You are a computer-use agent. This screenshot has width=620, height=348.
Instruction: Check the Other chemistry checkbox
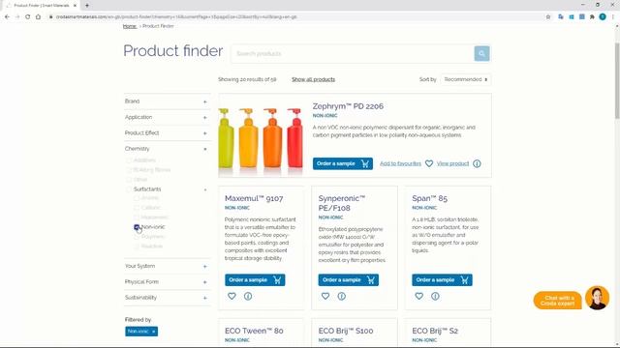click(129, 180)
